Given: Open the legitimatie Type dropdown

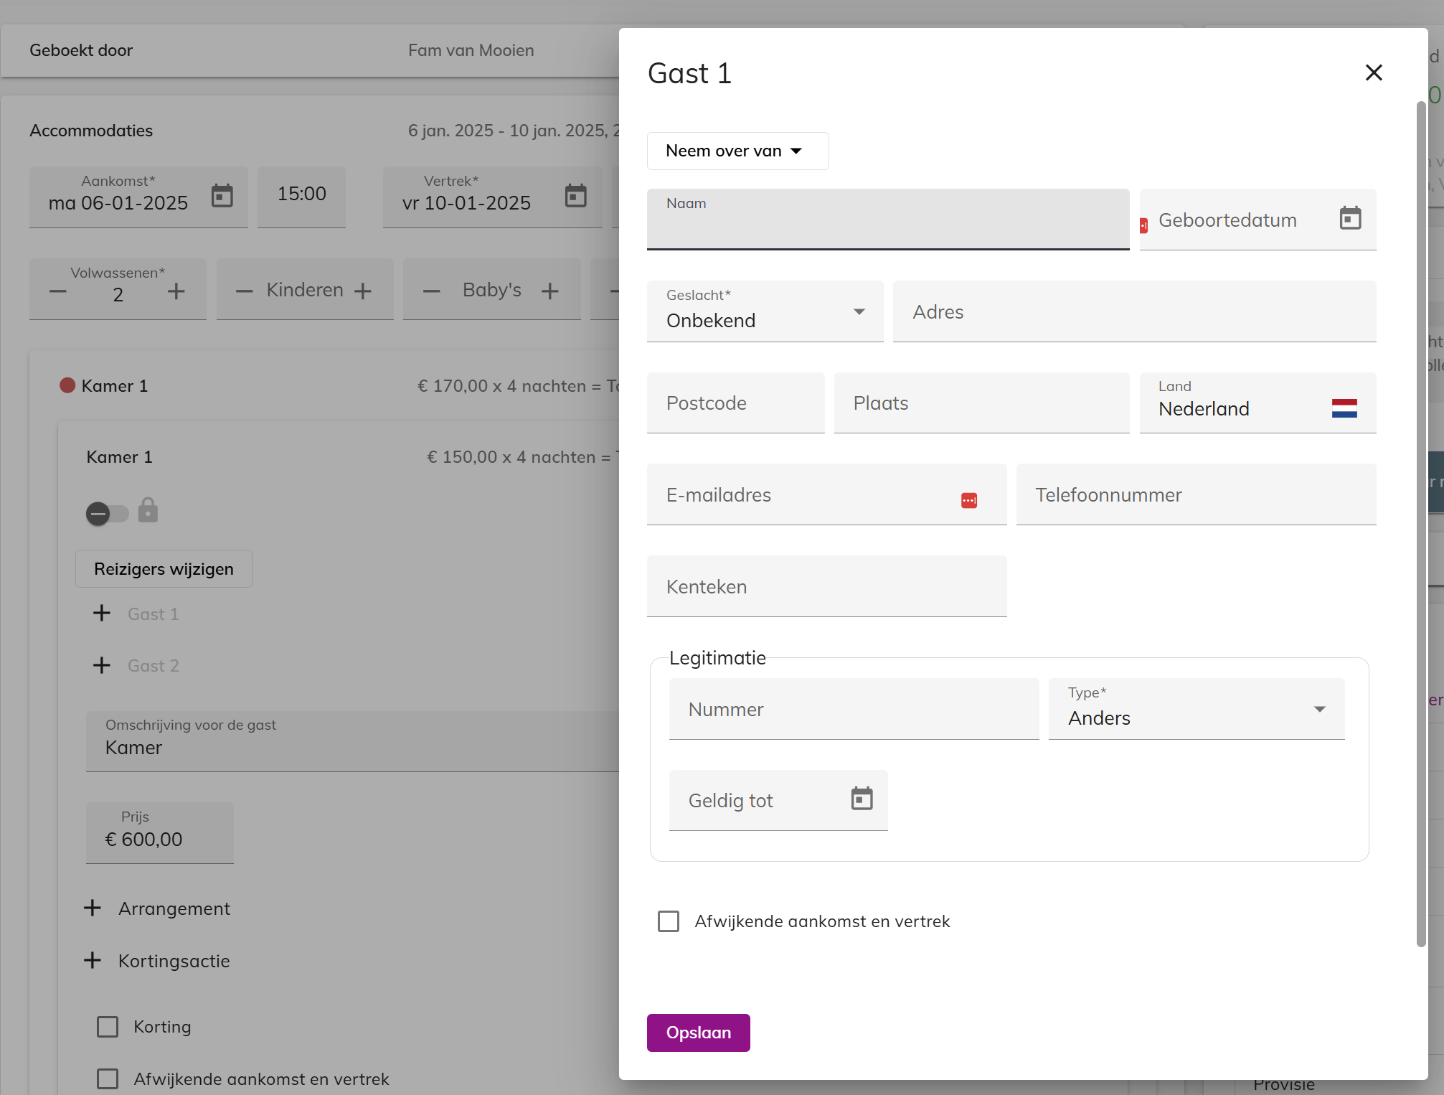Looking at the screenshot, I should [x=1195, y=710].
